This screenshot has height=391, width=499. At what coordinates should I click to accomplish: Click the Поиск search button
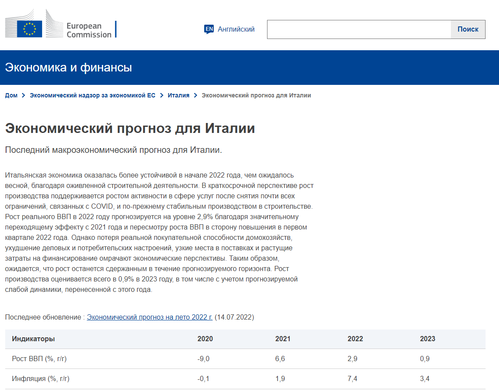point(468,29)
